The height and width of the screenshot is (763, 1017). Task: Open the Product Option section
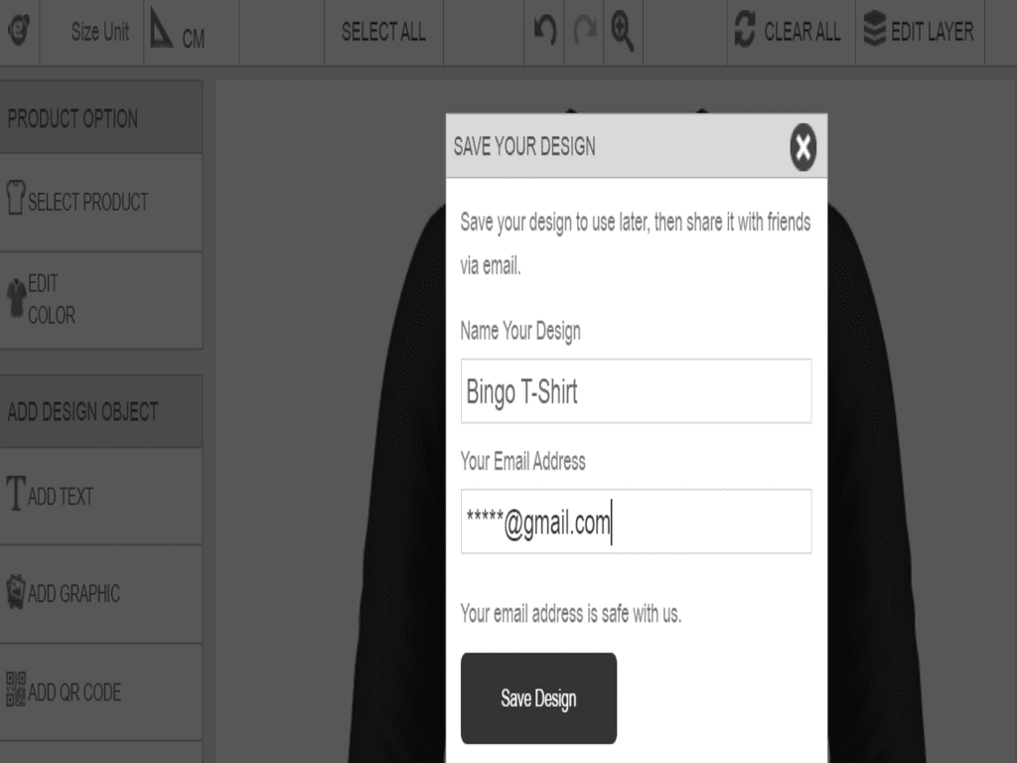click(73, 117)
